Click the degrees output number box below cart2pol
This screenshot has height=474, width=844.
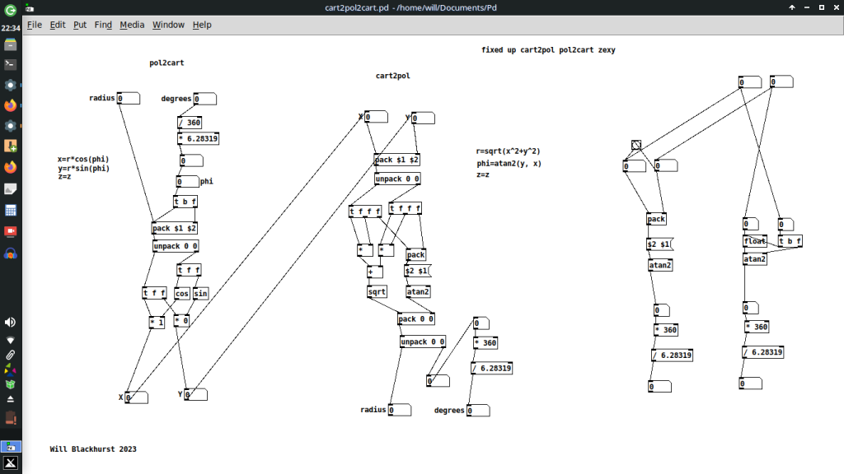pyautogui.click(x=478, y=411)
